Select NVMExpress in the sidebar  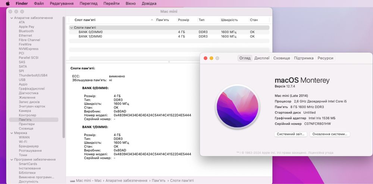point(29,49)
